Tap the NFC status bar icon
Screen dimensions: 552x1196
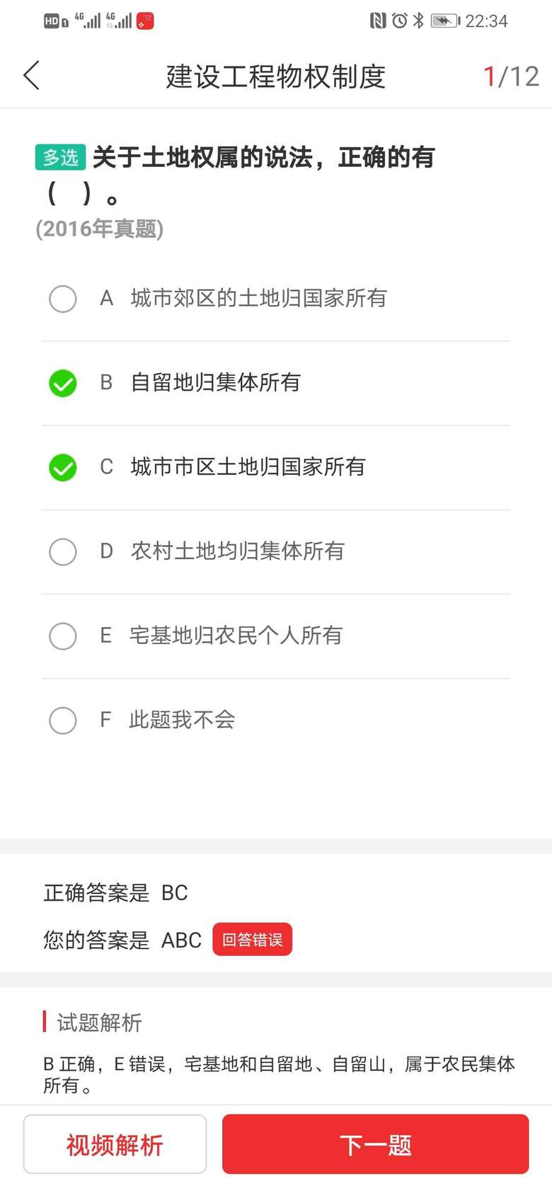point(378,21)
